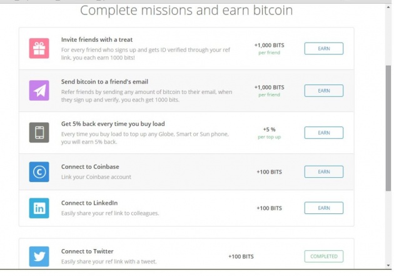Click EARN for Send bitcoin to email

pyautogui.click(x=324, y=91)
